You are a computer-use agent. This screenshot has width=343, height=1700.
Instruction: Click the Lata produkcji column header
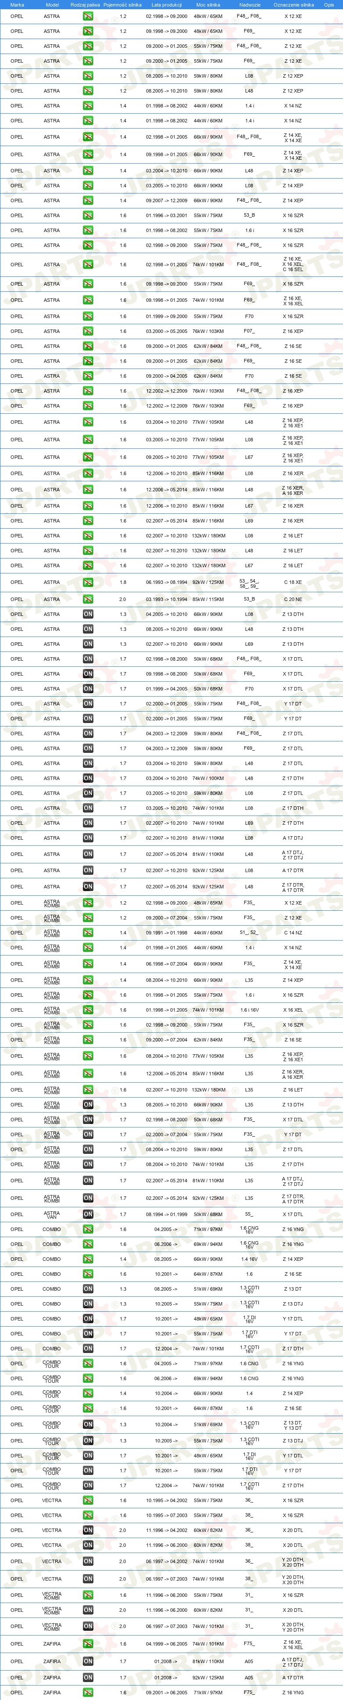point(166,5)
